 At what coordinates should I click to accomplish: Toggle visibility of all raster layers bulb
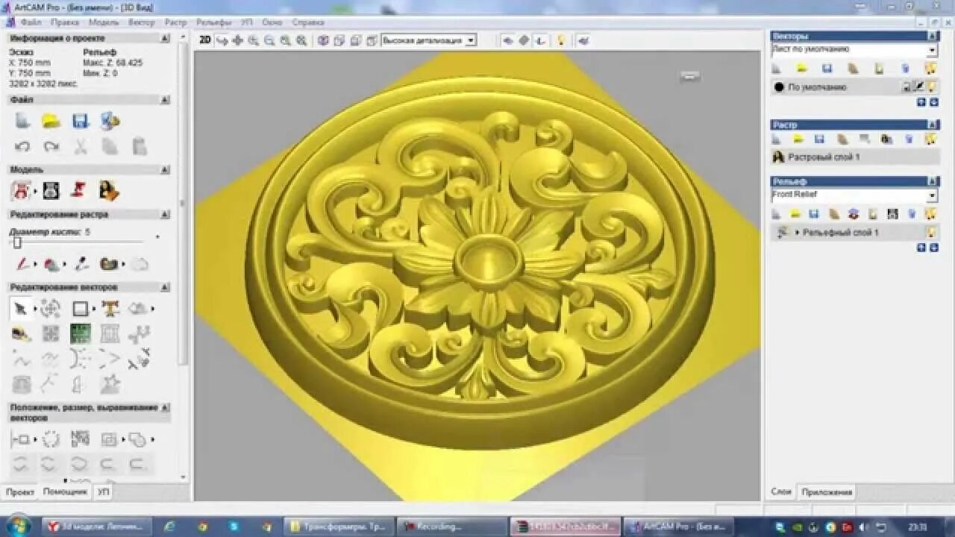tap(931, 139)
